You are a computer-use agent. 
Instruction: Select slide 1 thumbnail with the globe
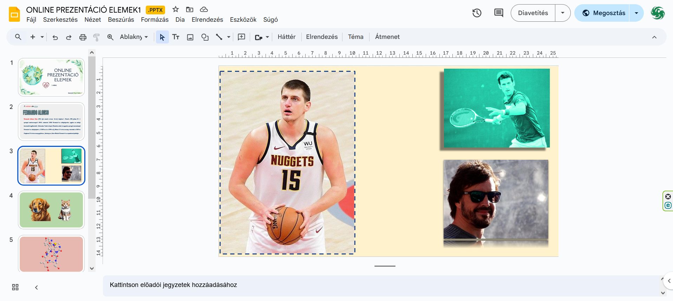pyautogui.click(x=51, y=77)
